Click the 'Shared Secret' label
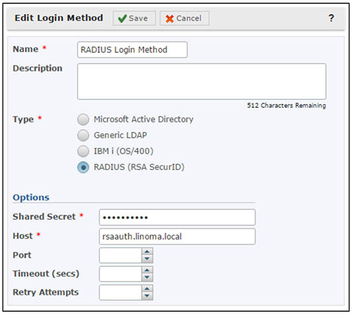Image resolution: width=352 pixels, height=315 pixels. tap(44, 216)
